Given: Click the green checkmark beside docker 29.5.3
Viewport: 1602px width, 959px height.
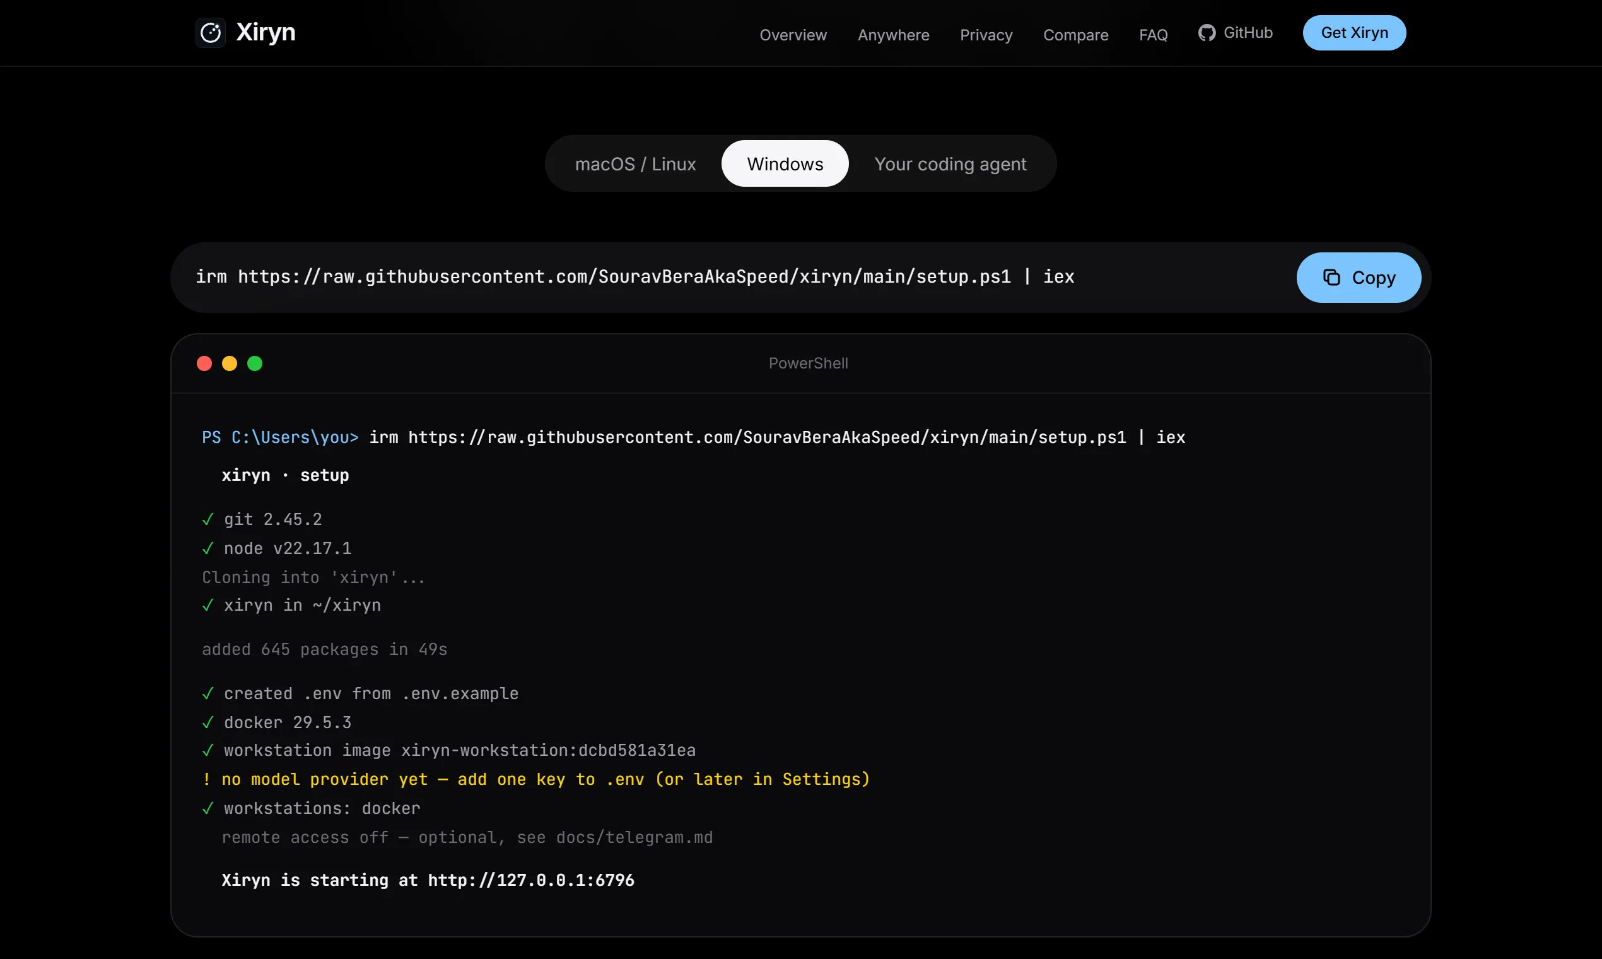Looking at the screenshot, I should 208,722.
